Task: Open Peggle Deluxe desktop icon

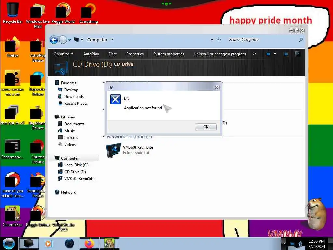Action: point(38,216)
